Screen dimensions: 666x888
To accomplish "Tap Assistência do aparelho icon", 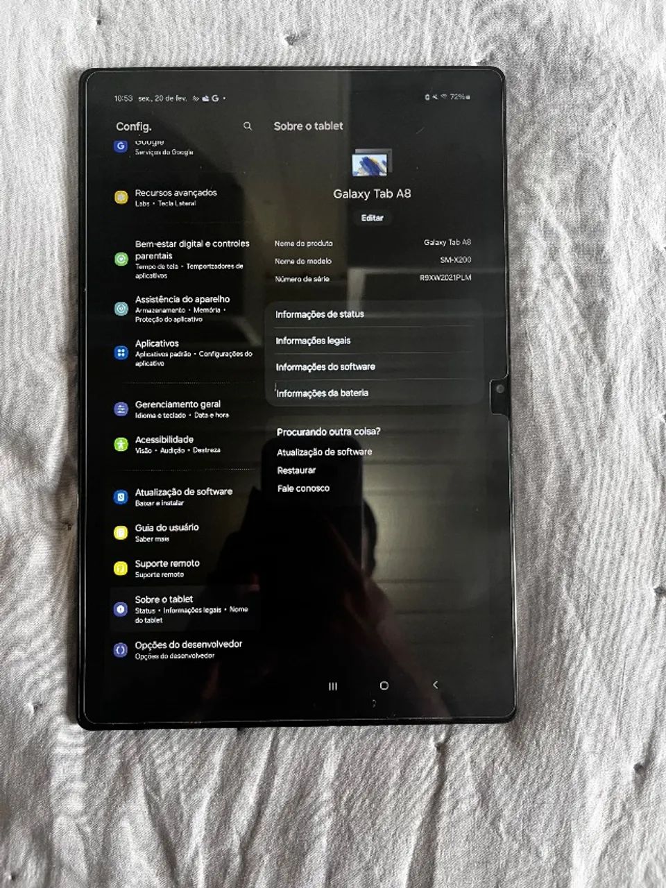I will [x=121, y=309].
